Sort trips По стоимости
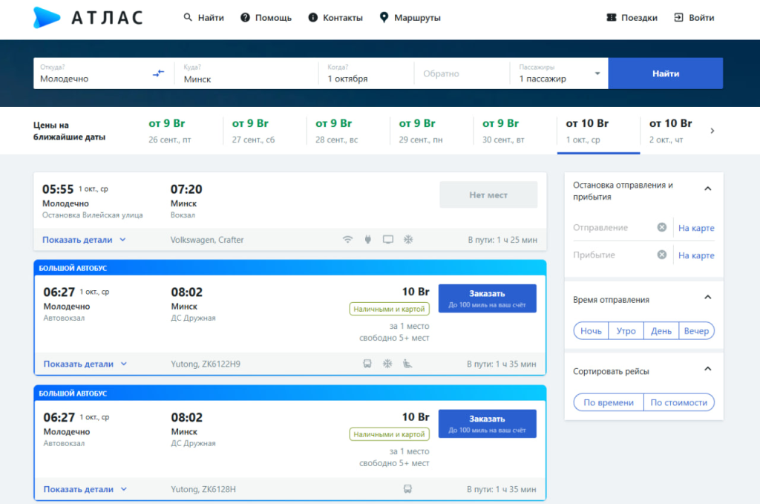 pyautogui.click(x=678, y=402)
